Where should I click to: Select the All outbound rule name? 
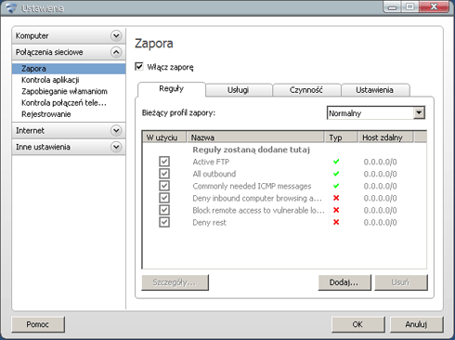[x=214, y=174]
